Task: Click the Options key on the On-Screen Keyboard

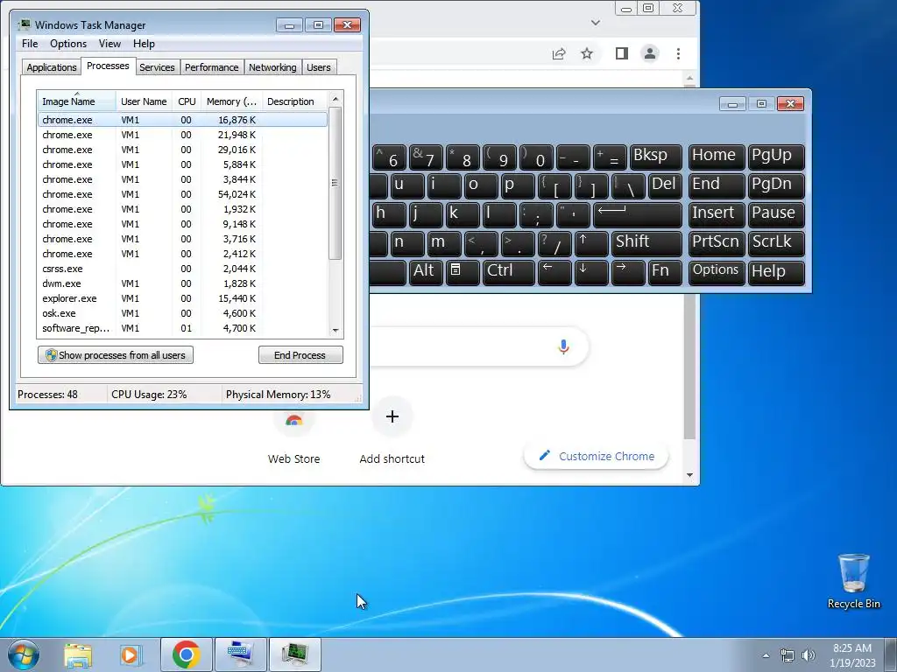Action: coord(717,273)
